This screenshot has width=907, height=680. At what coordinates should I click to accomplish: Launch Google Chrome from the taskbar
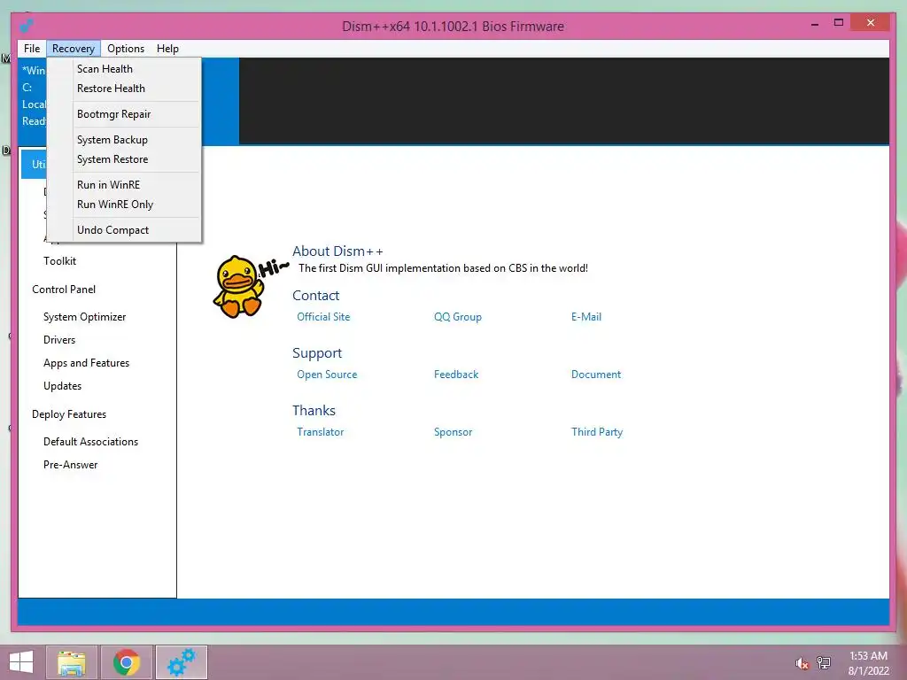[127, 662]
